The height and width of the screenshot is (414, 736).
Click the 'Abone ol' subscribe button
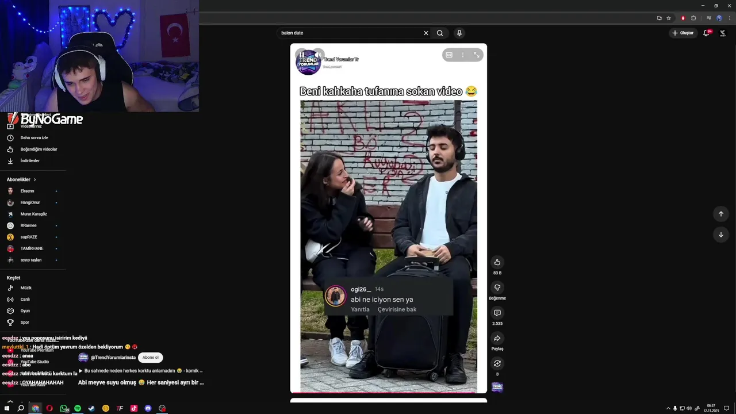tap(151, 358)
